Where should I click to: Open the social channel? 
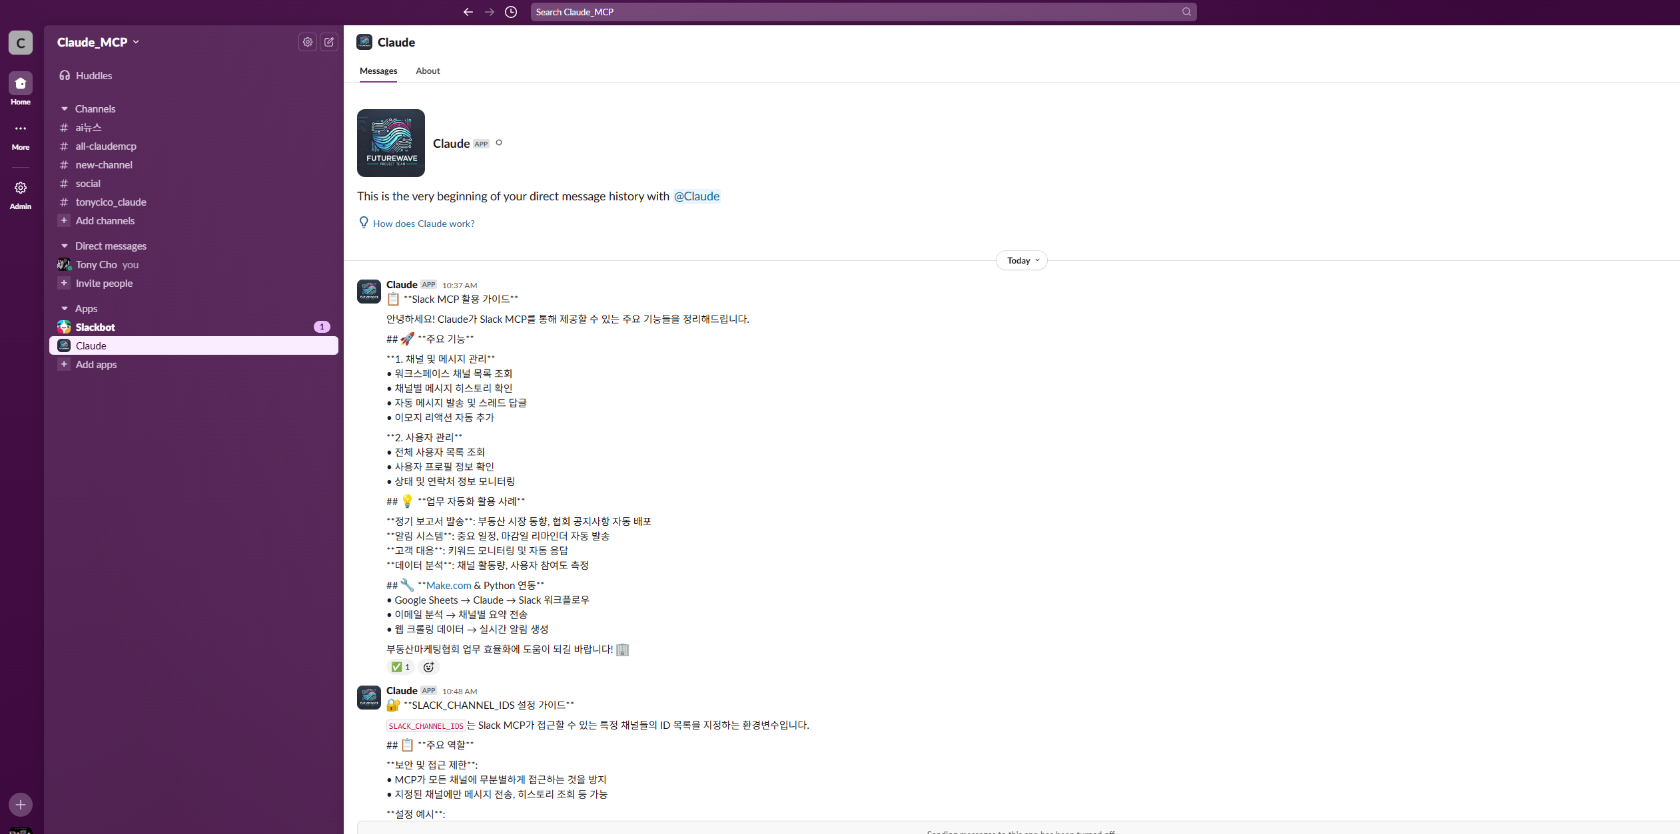point(194,183)
